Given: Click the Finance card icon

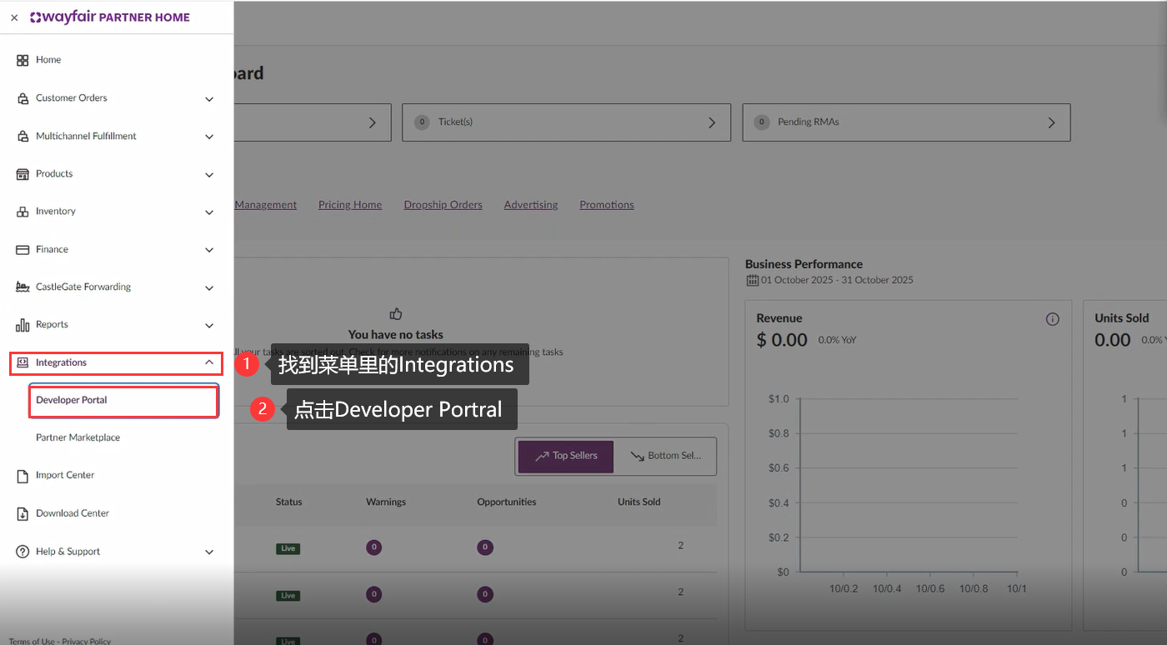Looking at the screenshot, I should coord(23,250).
